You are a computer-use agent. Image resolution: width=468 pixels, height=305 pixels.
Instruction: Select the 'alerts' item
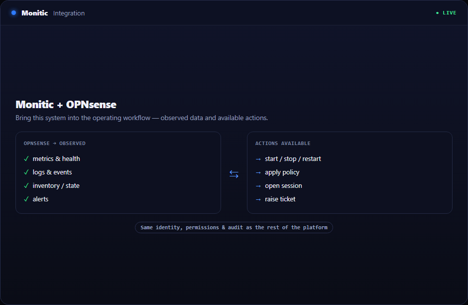41,199
